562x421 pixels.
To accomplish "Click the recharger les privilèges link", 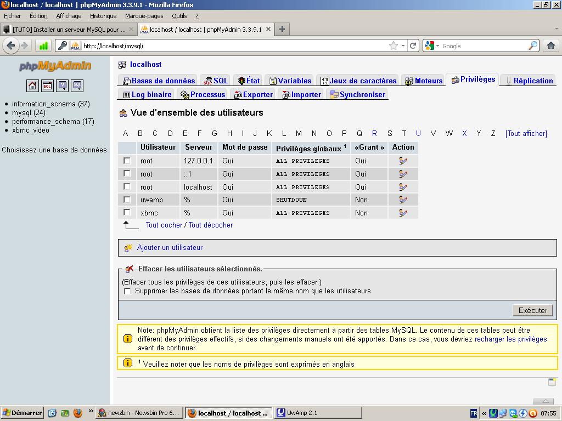I will coord(511,339).
